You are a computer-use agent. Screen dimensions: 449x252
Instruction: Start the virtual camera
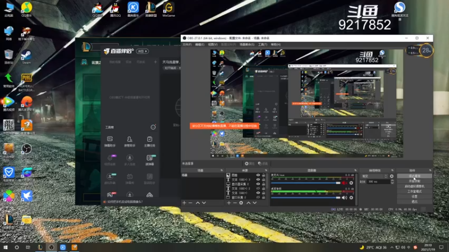pos(414,186)
